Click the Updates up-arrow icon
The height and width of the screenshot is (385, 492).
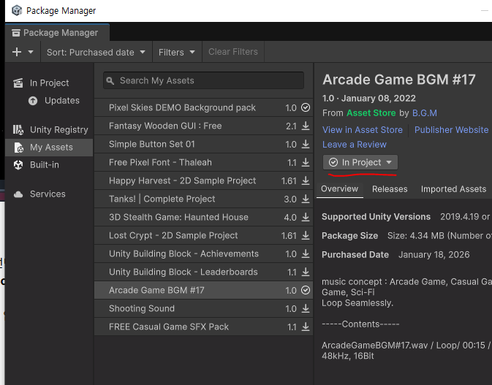pyautogui.click(x=33, y=101)
